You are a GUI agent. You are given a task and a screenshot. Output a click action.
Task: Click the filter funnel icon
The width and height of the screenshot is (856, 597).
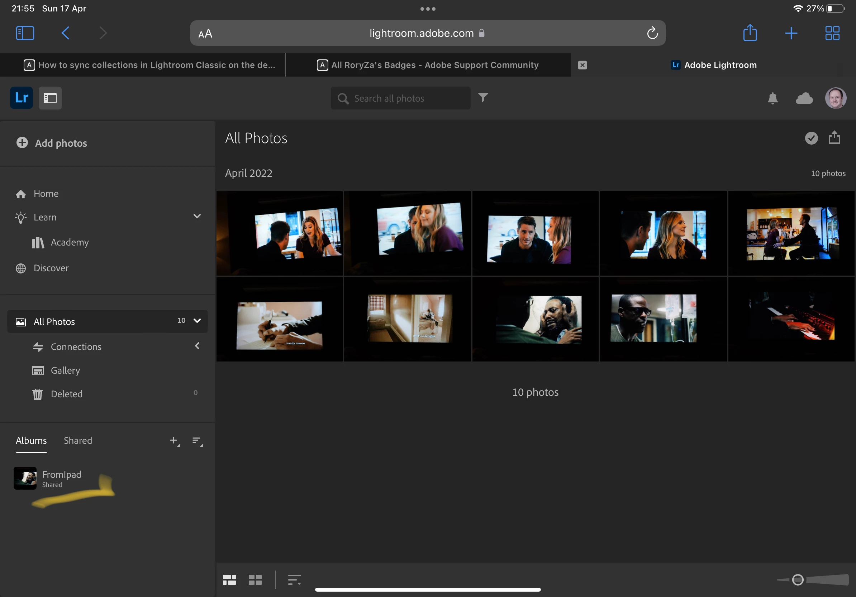(483, 98)
